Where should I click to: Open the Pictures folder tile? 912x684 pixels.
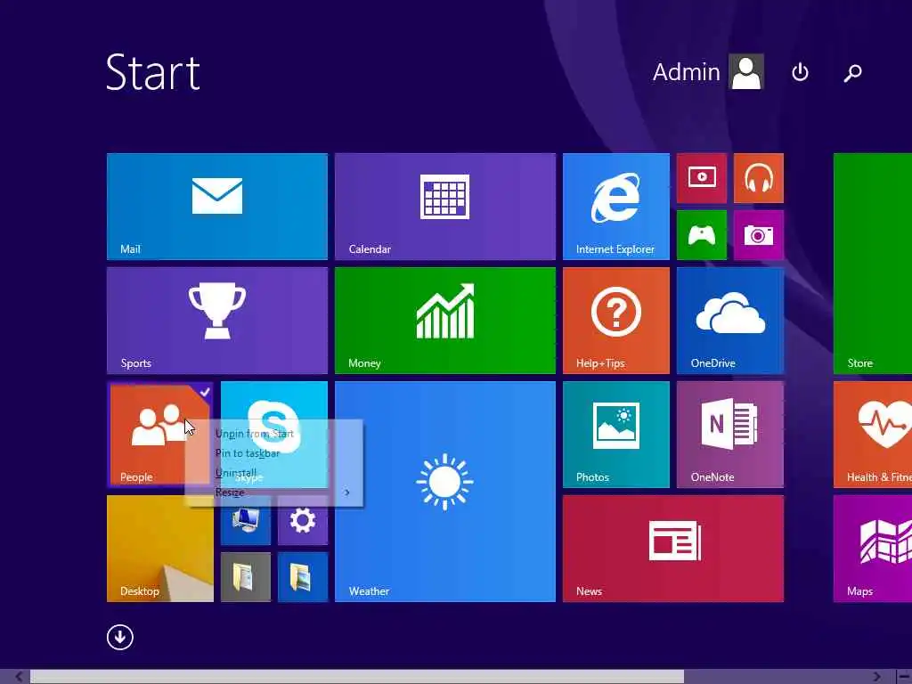pos(303,577)
